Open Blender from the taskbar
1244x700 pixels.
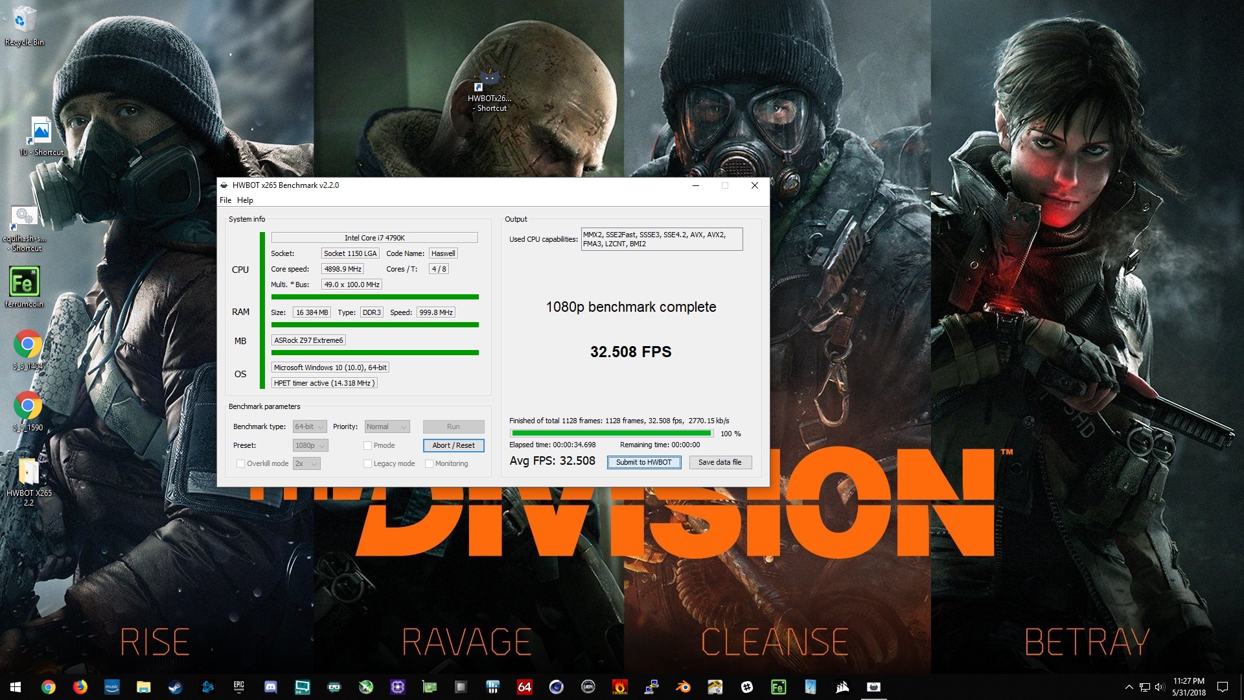click(x=683, y=687)
